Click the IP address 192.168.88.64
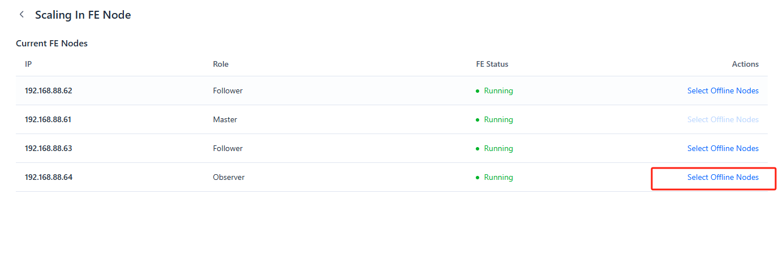This screenshot has width=783, height=280. click(49, 177)
